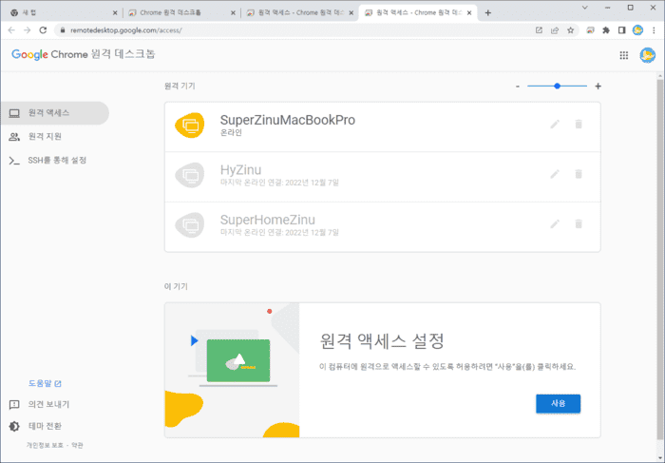Click the SuperHomeZinu grey device icon

point(190,225)
